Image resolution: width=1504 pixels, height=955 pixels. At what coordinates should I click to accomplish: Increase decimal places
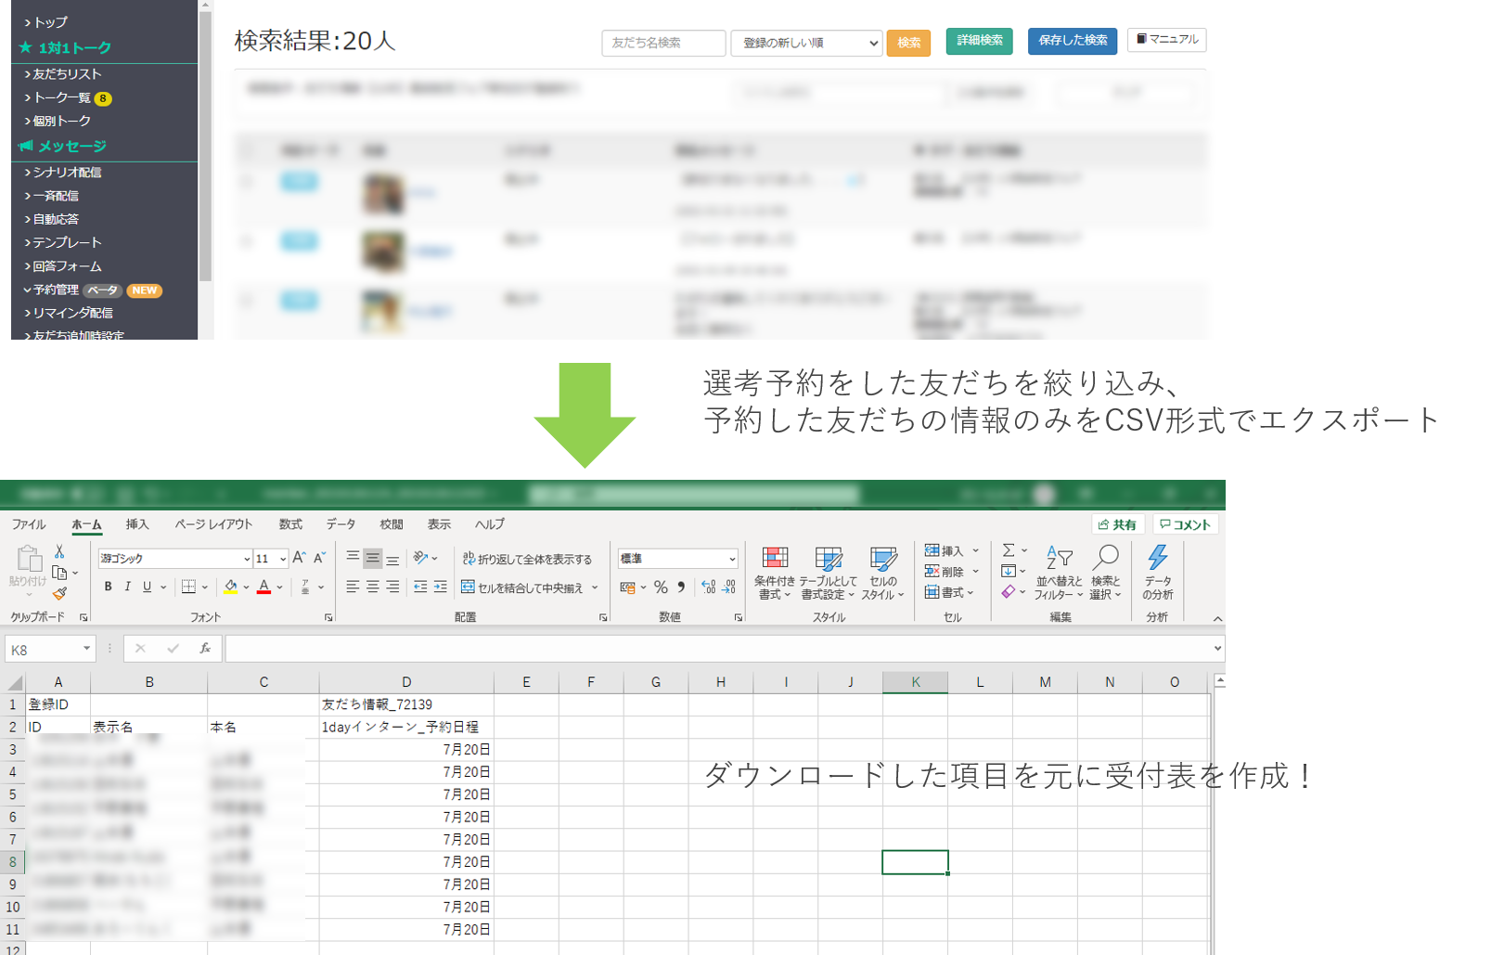pyautogui.click(x=709, y=587)
